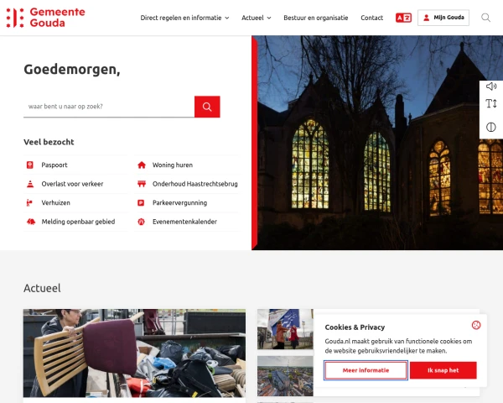Open the news photo with chair and waste container
Image resolution: width=503 pixels, height=403 pixels.
tap(134, 353)
